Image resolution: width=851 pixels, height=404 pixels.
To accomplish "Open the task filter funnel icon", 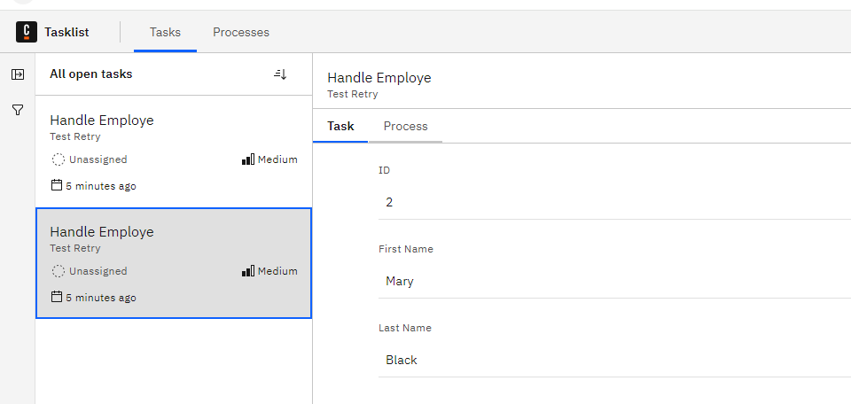I will [18, 110].
